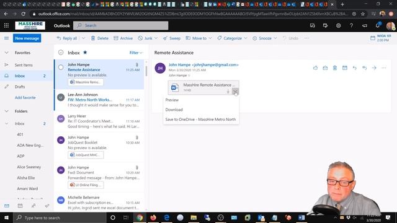Toggle the hamburger navigation pane icon
Screen dimensions: 397x223
tap(6, 38)
